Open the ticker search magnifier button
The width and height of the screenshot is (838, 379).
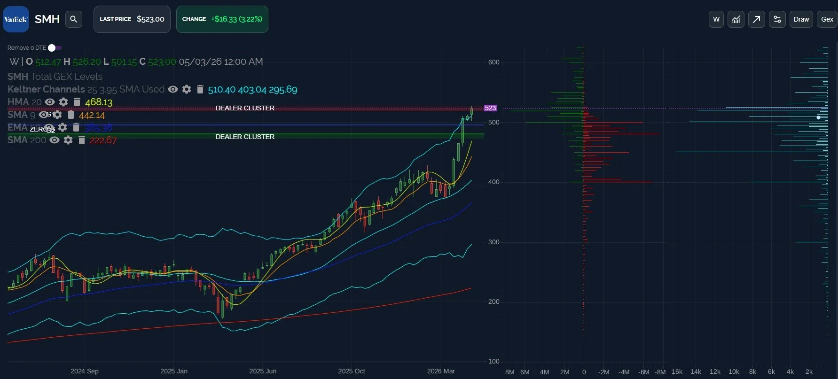click(x=73, y=19)
